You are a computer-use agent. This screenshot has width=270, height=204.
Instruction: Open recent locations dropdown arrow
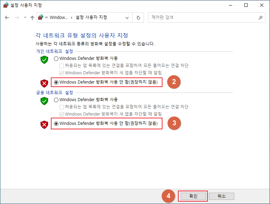[x=25, y=18]
